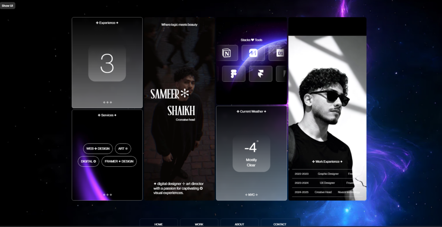Click the Work Experience heading
Image resolution: width=442 pixels, height=227 pixels.
click(x=327, y=162)
